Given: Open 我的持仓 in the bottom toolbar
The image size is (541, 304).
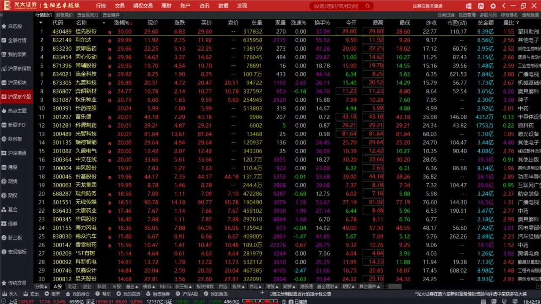Looking at the screenshot, I should [77, 294].
